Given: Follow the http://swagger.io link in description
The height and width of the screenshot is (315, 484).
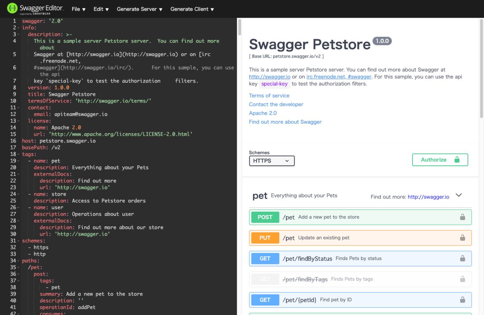Looking at the screenshot, I should [x=269, y=77].
